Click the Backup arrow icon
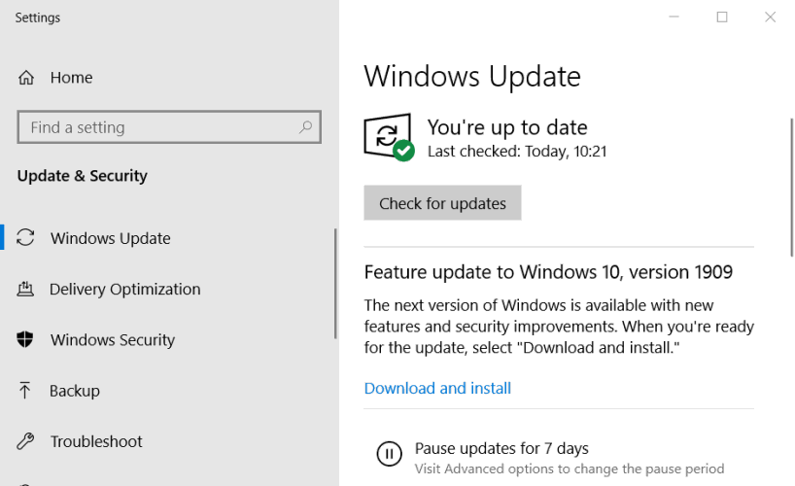 click(x=26, y=391)
